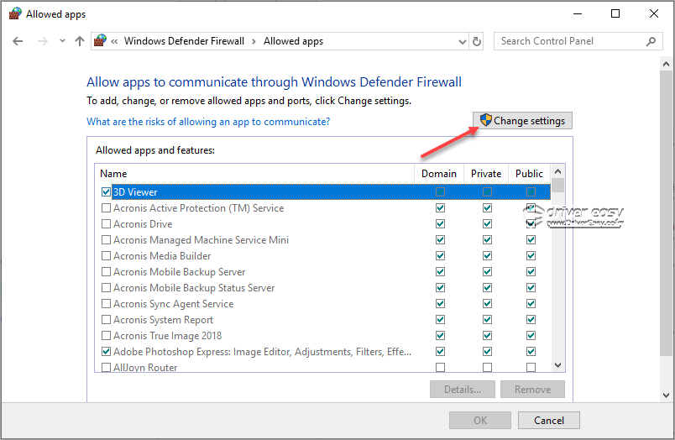
Task: Click the Refresh button in the address bar
Action: [477, 41]
